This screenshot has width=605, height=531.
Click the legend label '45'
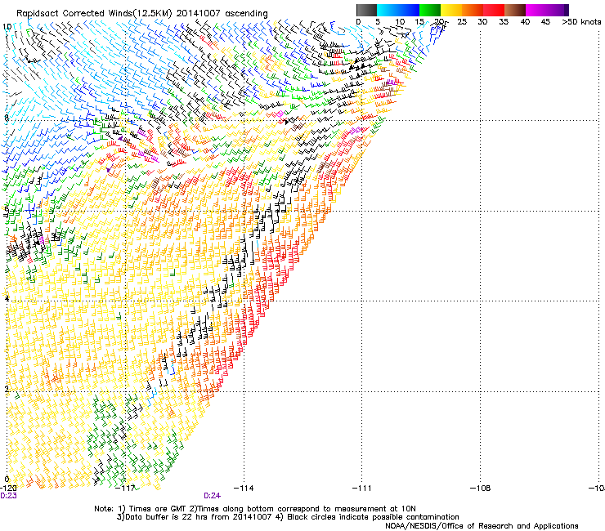pyautogui.click(x=545, y=22)
